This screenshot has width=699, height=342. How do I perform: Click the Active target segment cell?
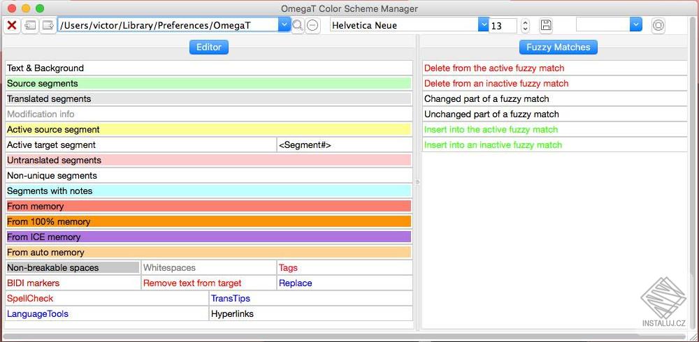click(x=140, y=144)
